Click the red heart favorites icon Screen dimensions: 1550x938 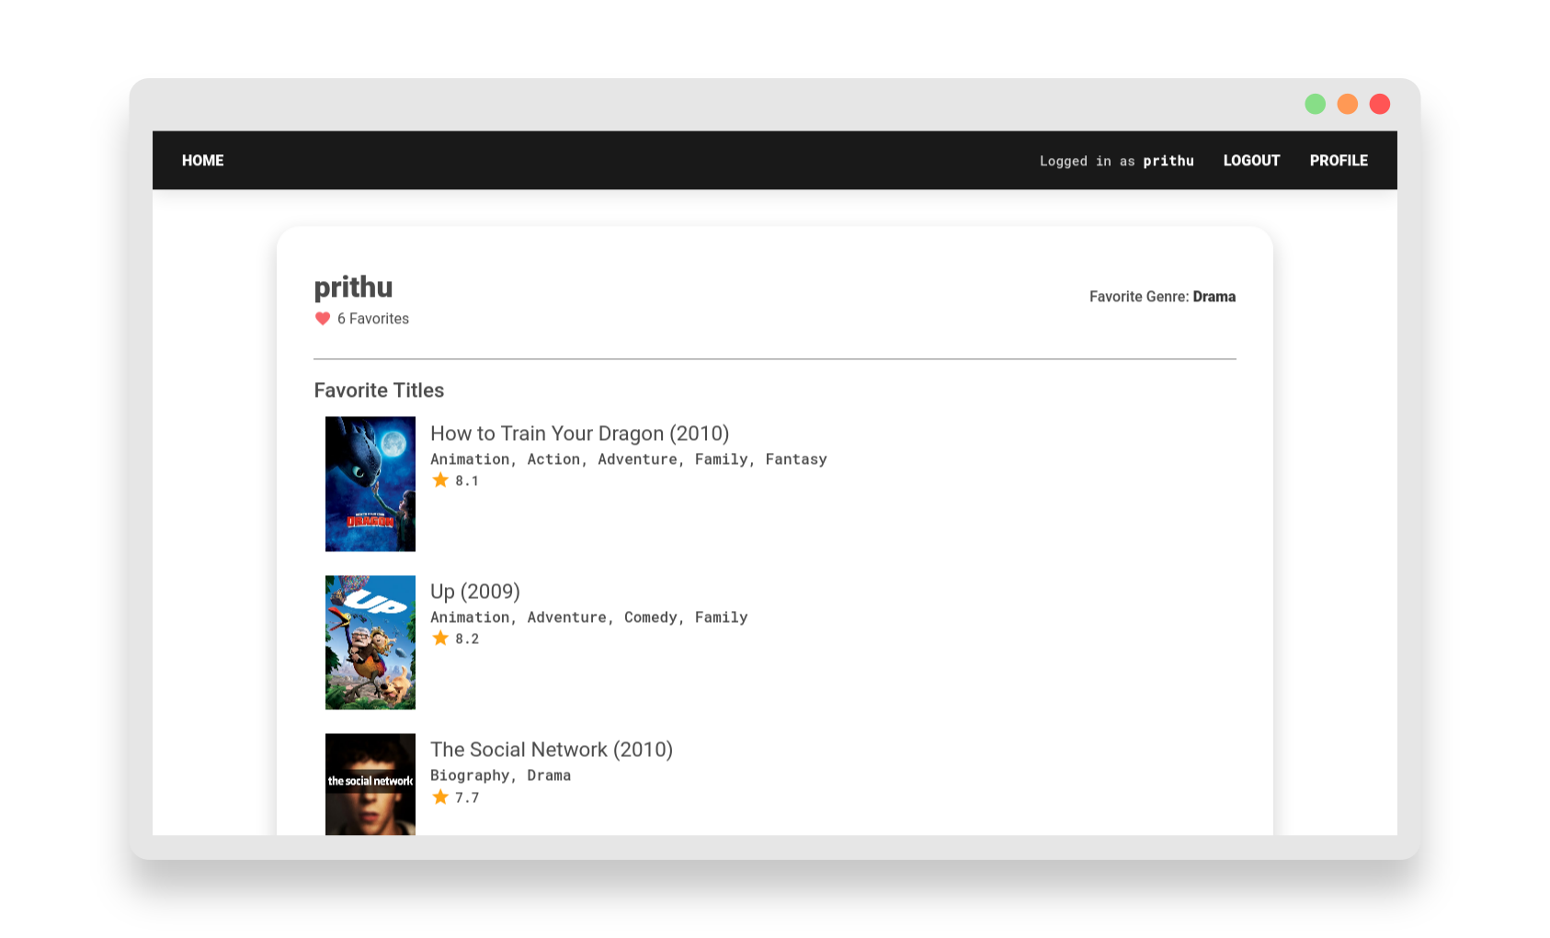pyautogui.click(x=323, y=319)
